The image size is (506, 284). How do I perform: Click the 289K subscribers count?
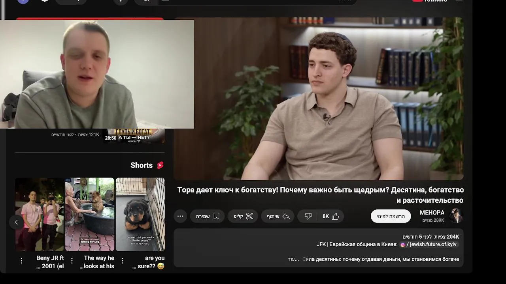click(433, 220)
